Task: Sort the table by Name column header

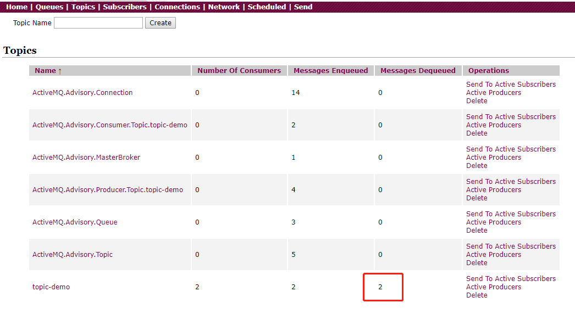Action: point(46,71)
